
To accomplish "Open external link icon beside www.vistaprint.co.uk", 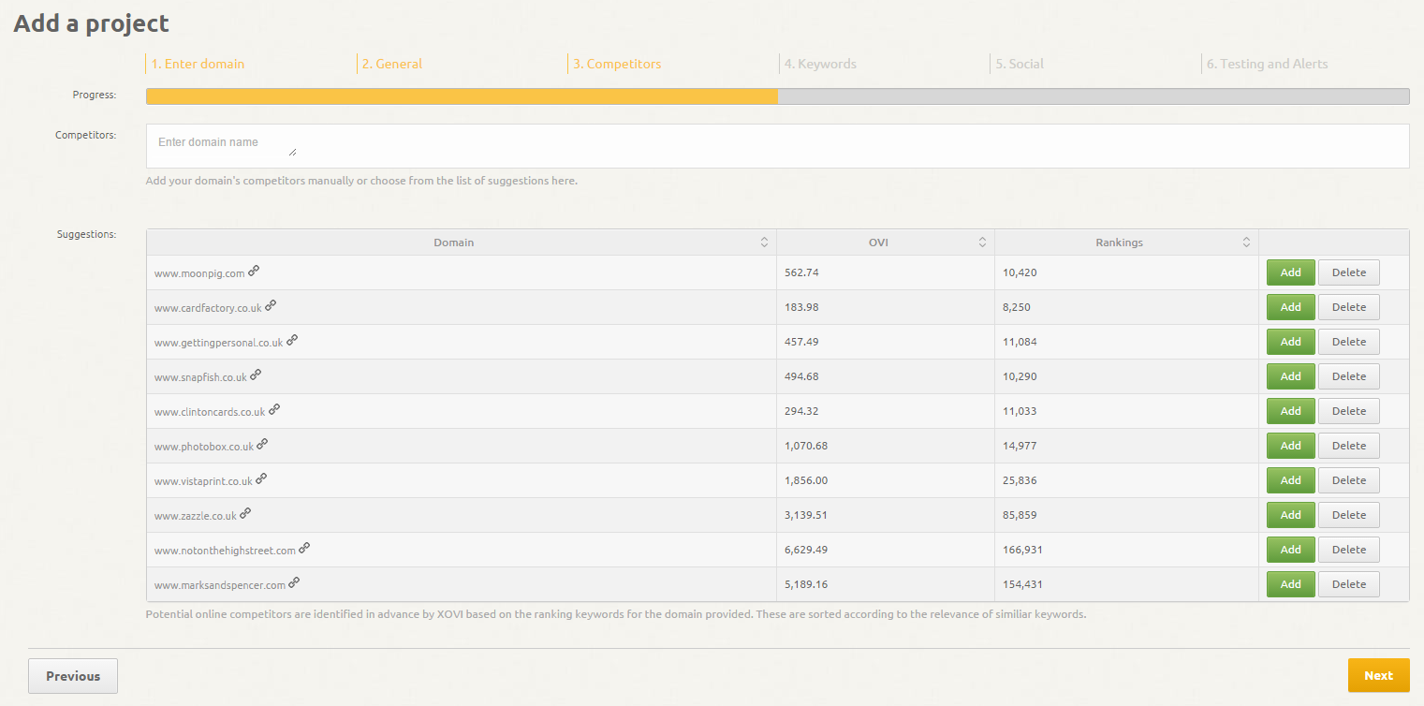I will [261, 478].
